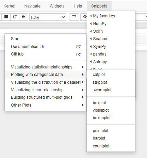Click the external link icon beside GitHub
The height and width of the screenshot is (158, 147).
[x=78, y=54]
